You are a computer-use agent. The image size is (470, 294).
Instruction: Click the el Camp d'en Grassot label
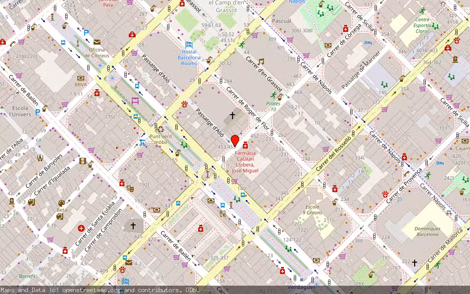coord(227,6)
